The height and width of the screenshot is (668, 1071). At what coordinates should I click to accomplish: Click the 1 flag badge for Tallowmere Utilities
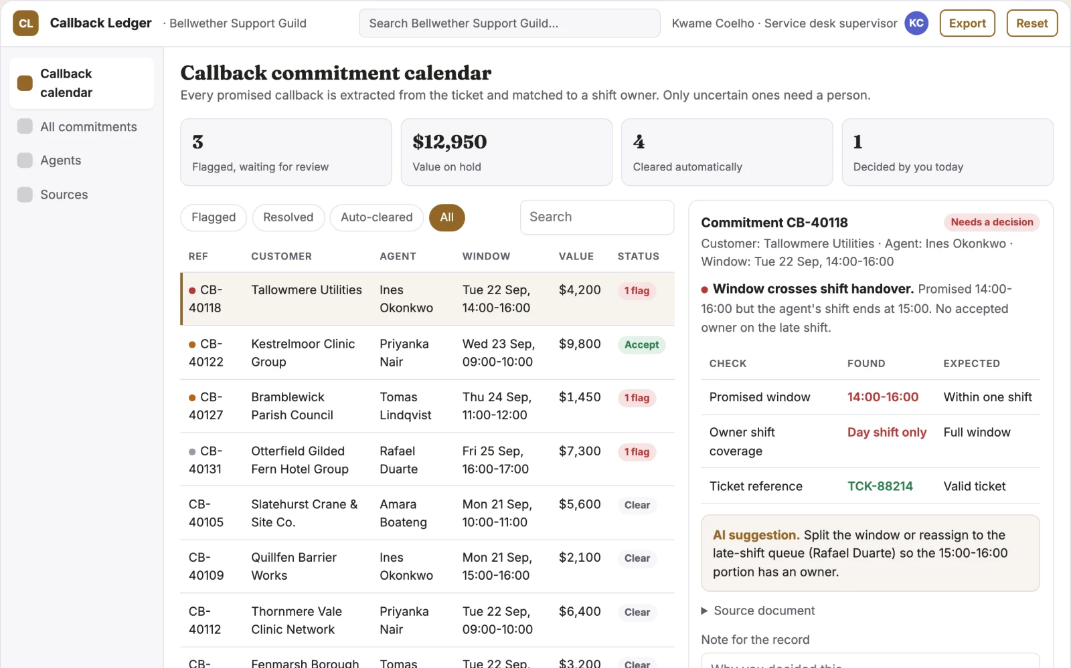[637, 291]
